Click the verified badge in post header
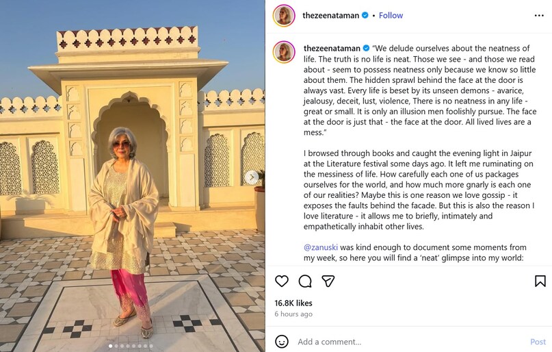 pyautogui.click(x=366, y=15)
